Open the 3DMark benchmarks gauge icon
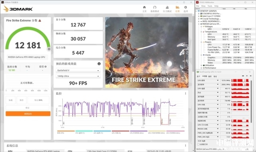The width and height of the screenshot is (256, 152). point(155,7)
